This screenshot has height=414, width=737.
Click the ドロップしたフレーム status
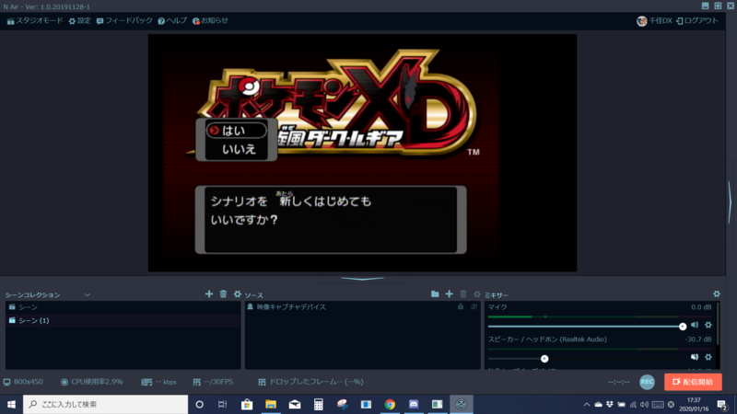310,382
